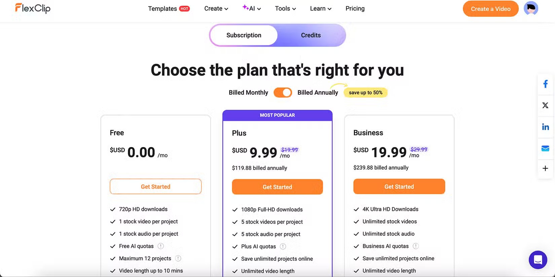
Task: Share via X (Twitter) icon
Action: (545, 105)
